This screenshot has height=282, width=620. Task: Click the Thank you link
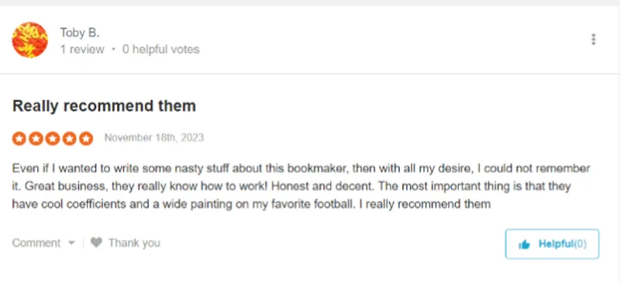(134, 242)
